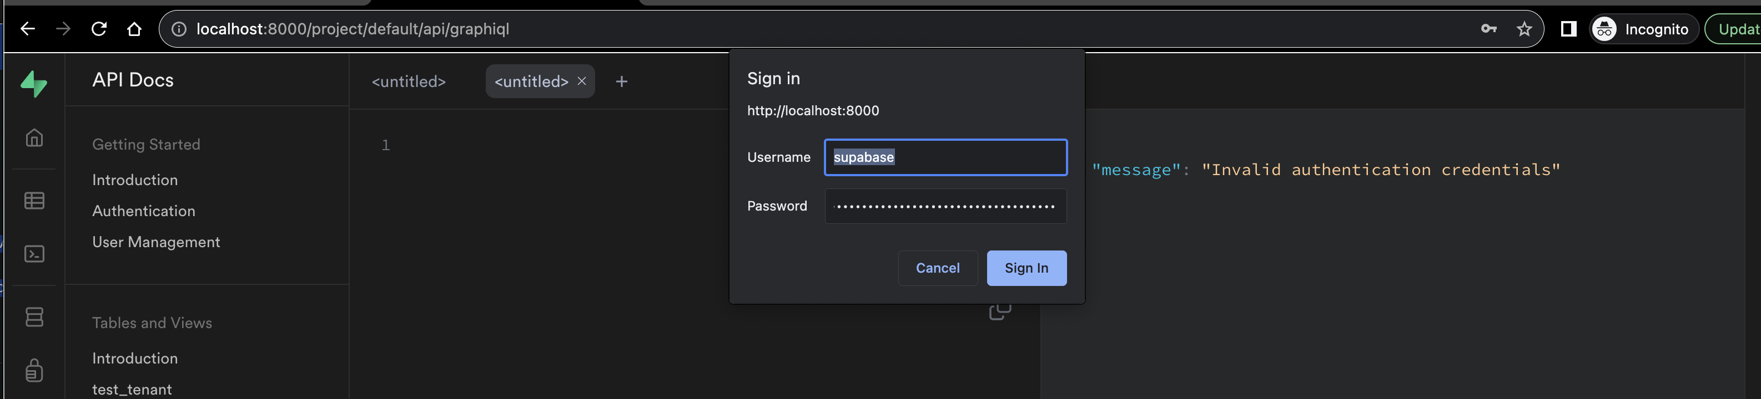Open a new query tab with plus
Viewport: 1761px width, 399px height.
click(x=621, y=81)
